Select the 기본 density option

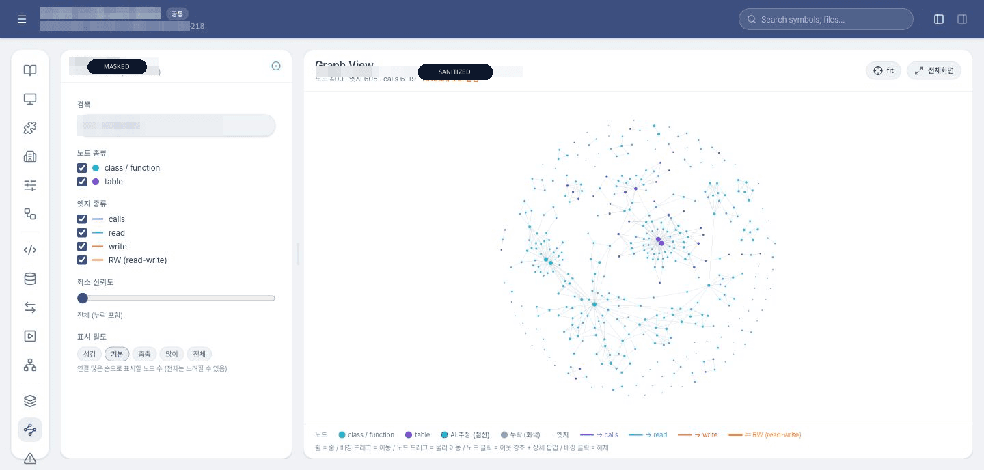pos(117,354)
